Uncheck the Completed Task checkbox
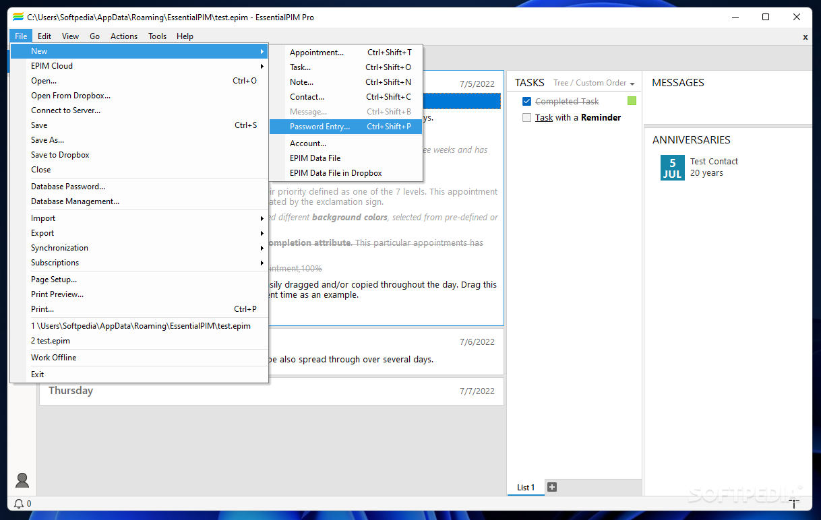Screen dimensions: 821x520 527,101
